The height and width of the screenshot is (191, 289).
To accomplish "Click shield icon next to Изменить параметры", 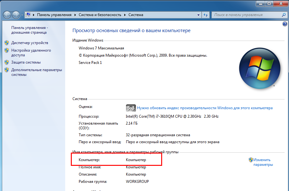I will point(251,160).
